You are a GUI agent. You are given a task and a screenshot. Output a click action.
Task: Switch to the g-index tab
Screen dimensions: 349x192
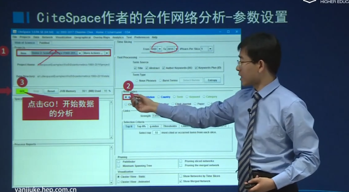coord(154,126)
